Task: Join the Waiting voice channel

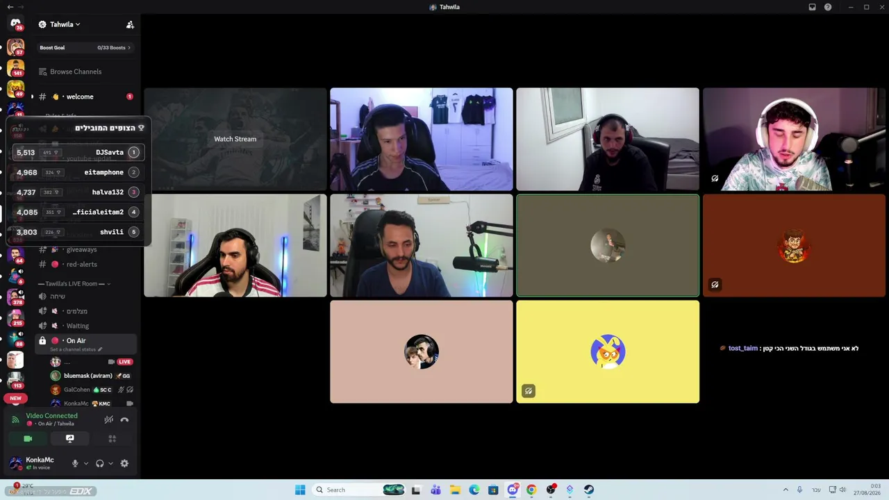Action: pos(85,326)
